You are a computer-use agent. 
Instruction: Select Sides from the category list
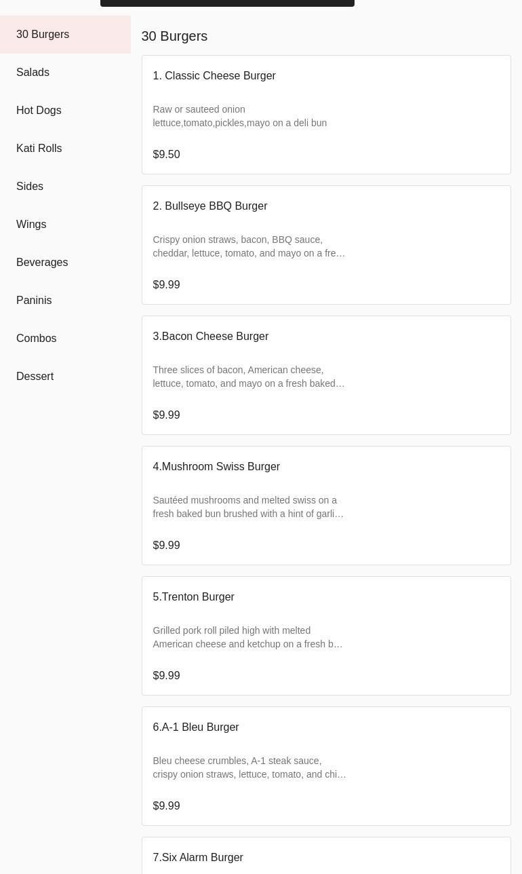[x=30, y=187]
